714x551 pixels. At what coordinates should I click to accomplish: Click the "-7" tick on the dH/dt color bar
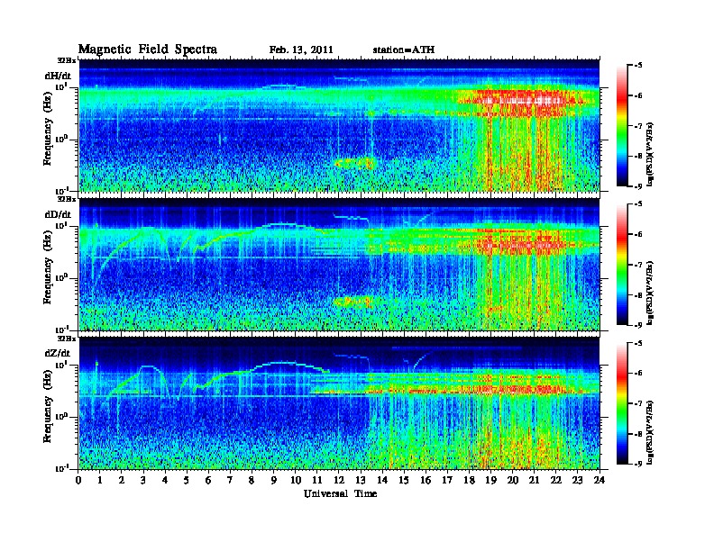638,126
